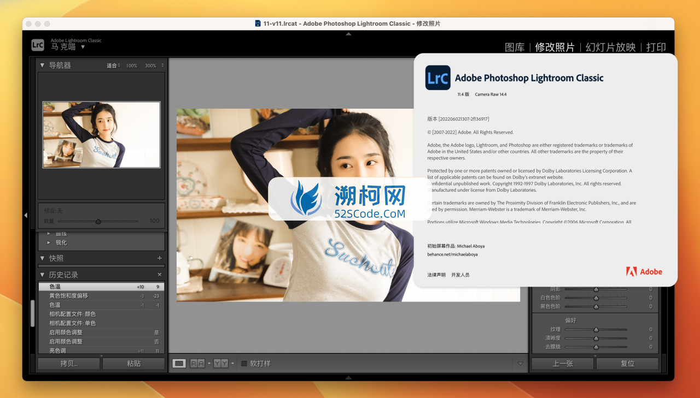Toggle the 软打样 soft proofing checkbox
The width and height of the screenshot is (700, 398).
pos(244,363)
